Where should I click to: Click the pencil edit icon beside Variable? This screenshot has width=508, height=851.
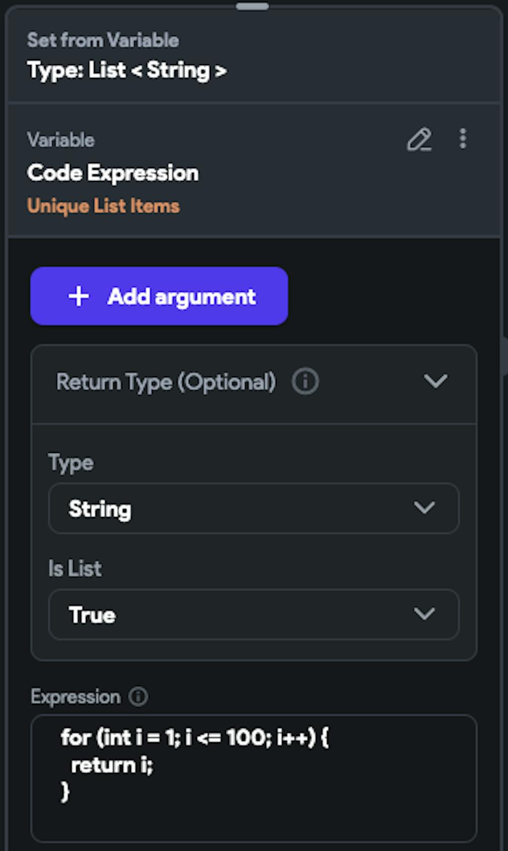point(419,140)
